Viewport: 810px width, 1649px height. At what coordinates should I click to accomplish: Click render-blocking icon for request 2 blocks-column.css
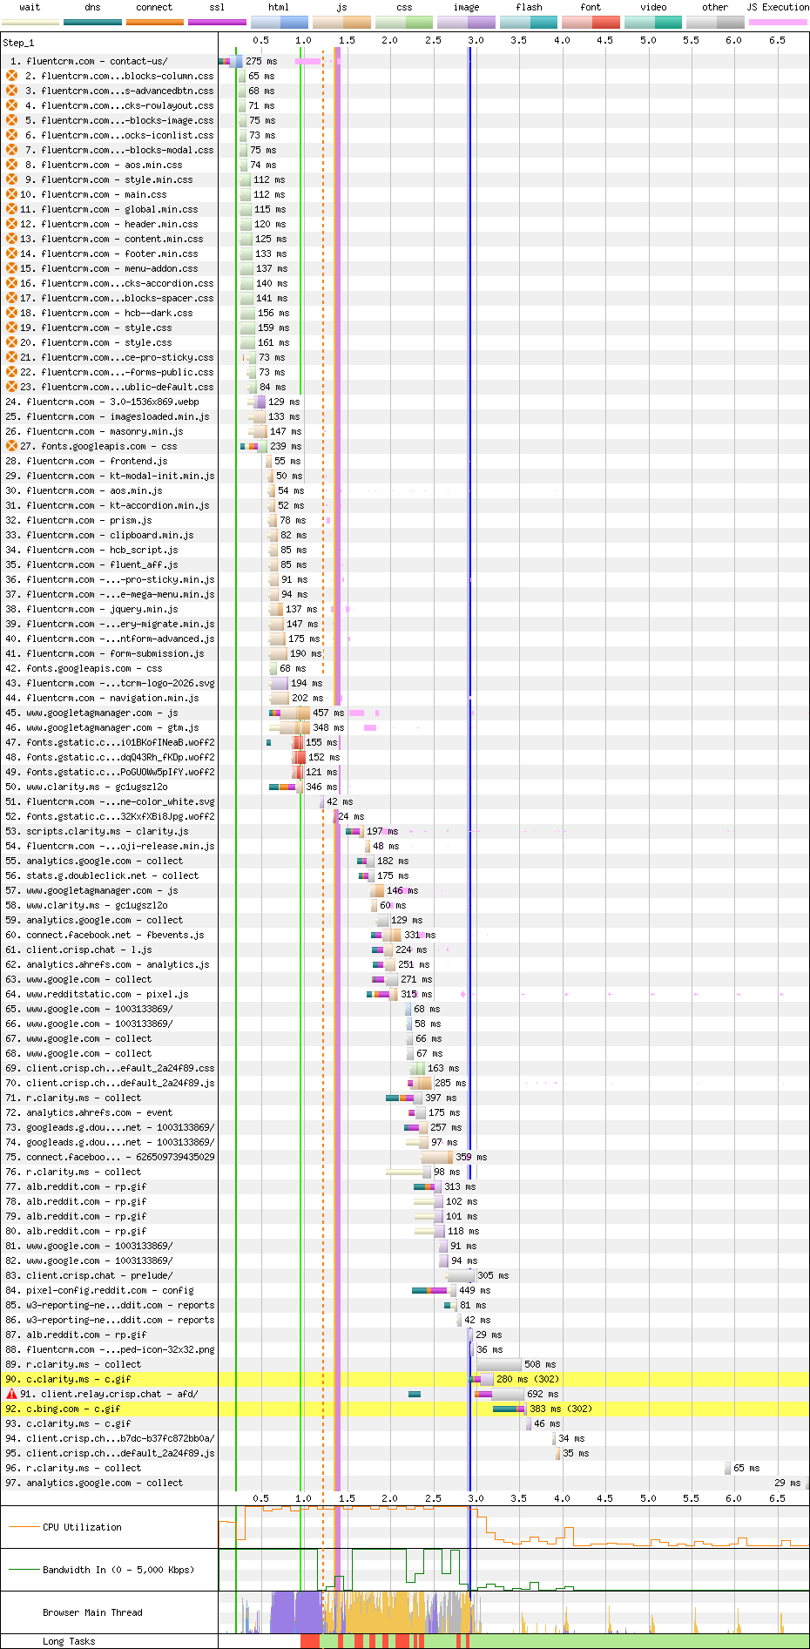point(12,76)
